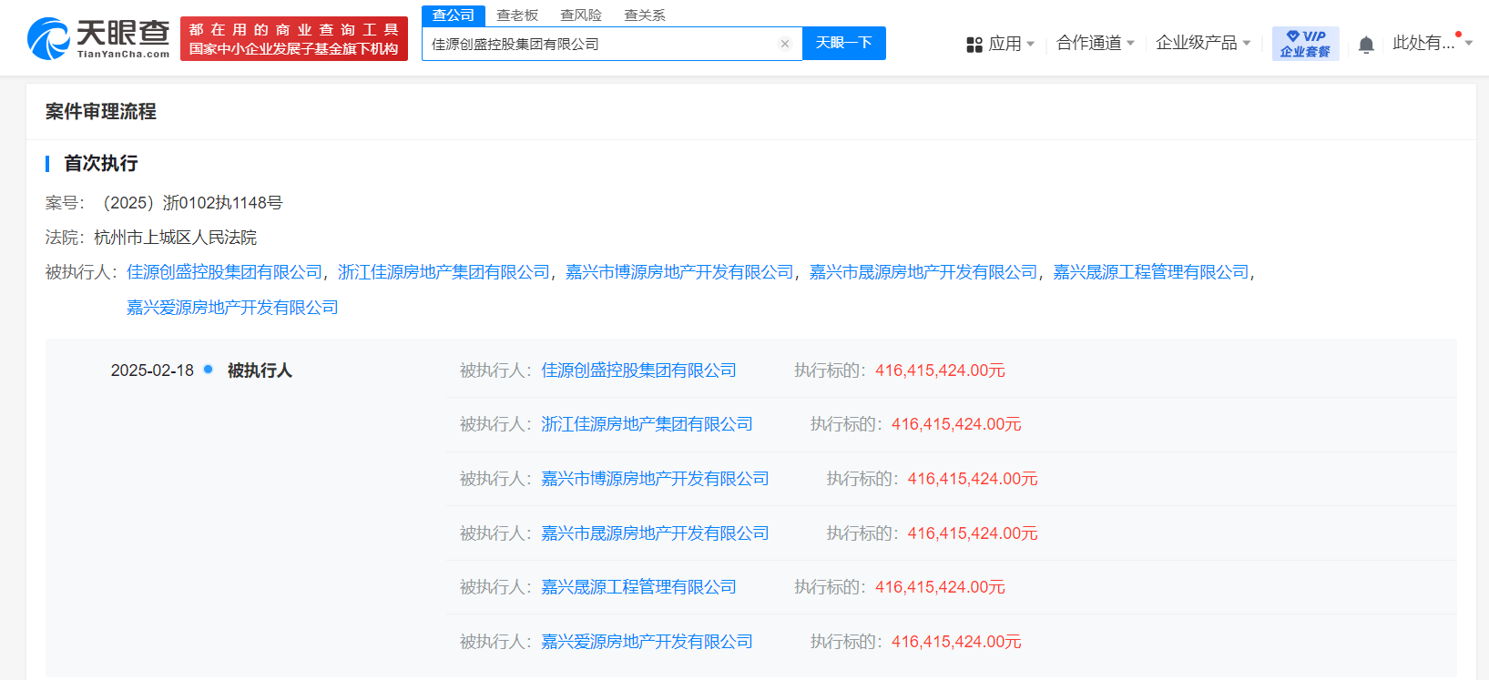This screenshot has width=1489, height=680.
Task: Open the 此处有... account dropdown
Action: coord(1433,43)
